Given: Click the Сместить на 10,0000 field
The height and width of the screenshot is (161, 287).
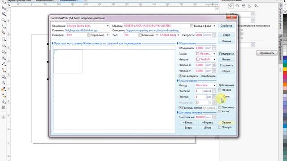Looking at the screenshot, I should click(x=200, y=117).
